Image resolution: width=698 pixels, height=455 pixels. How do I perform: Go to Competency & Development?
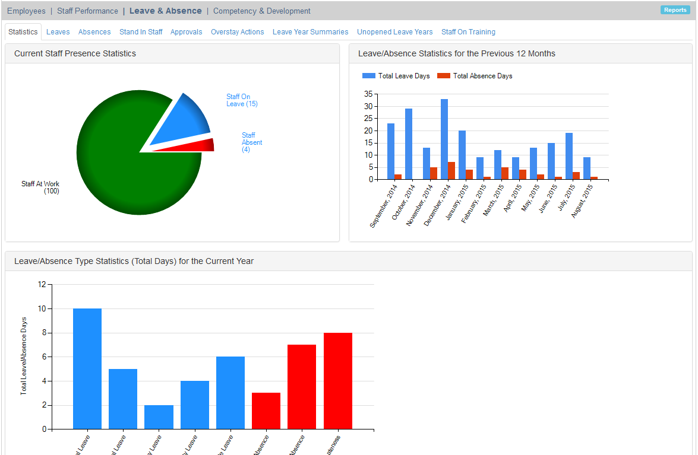pyautogui.click(x=261, y=10)
